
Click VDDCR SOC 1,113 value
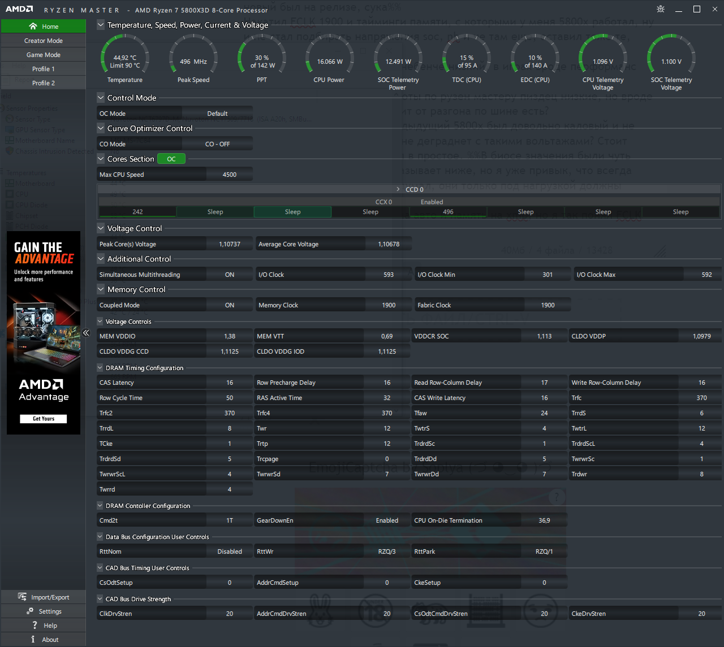click(544, 336)
